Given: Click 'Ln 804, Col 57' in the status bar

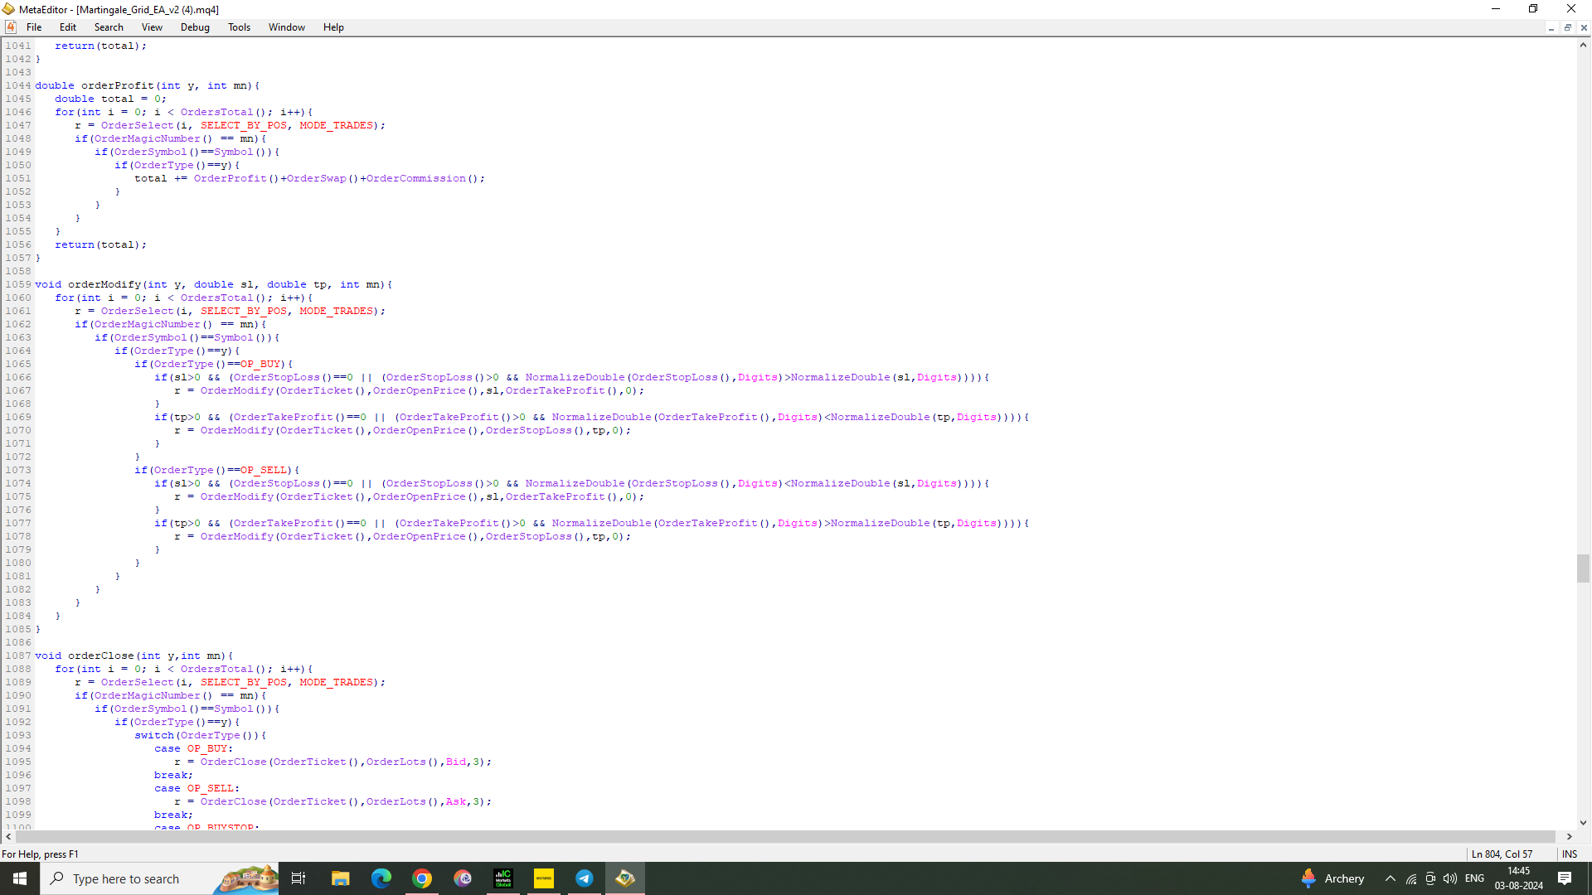Looking at the screenshot, I should click(x=1502, y=854).
